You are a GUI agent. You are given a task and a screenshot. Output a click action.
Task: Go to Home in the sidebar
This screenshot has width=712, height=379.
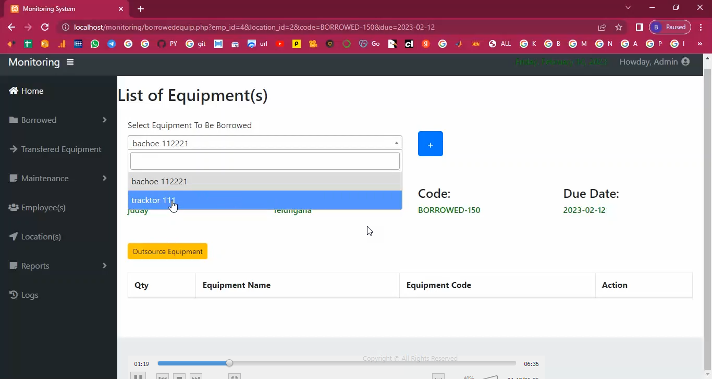(32, 91)
